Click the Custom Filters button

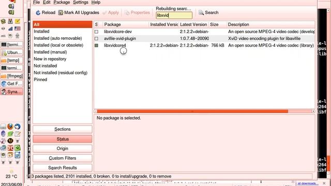pos(63,158)
